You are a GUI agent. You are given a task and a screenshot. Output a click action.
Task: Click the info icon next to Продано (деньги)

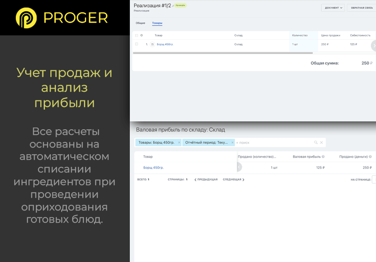coord(370,156)
